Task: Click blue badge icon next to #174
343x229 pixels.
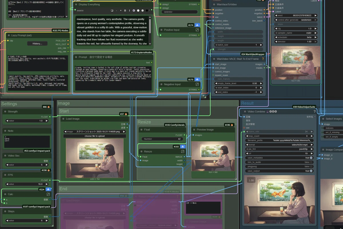Action: 198,25
